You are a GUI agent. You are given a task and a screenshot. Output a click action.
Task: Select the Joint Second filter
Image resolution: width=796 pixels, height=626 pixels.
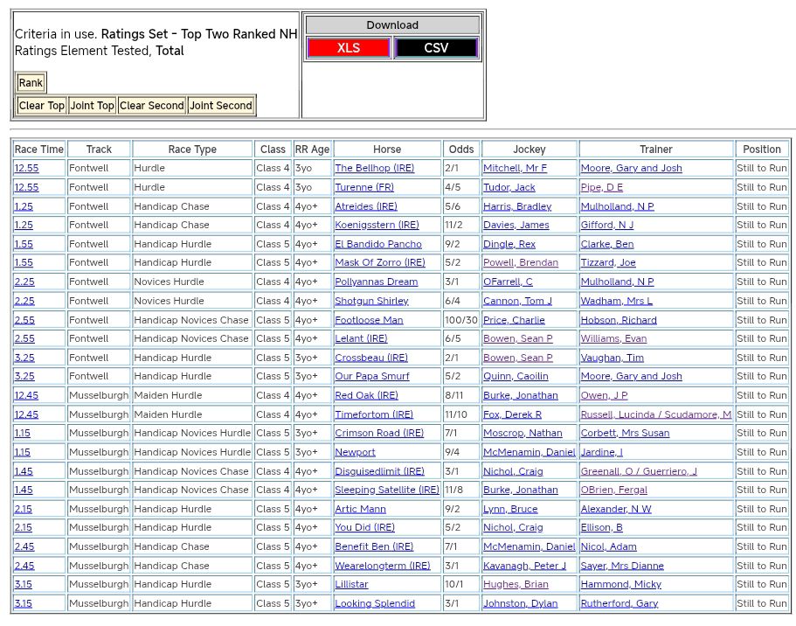point(221,106)
